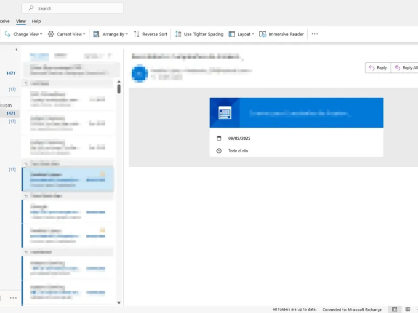Click the Search box magnifier icon
Screen dimensions: 418x313
[31, 8]
